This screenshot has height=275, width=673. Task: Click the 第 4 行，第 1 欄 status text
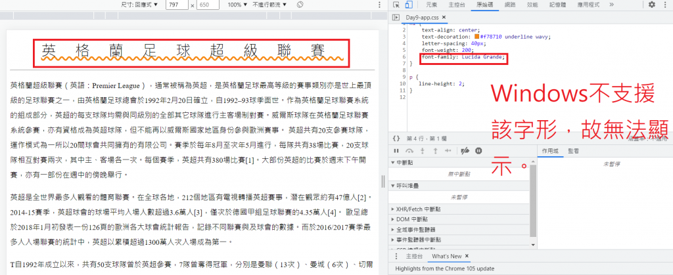(x=427, y=138)
